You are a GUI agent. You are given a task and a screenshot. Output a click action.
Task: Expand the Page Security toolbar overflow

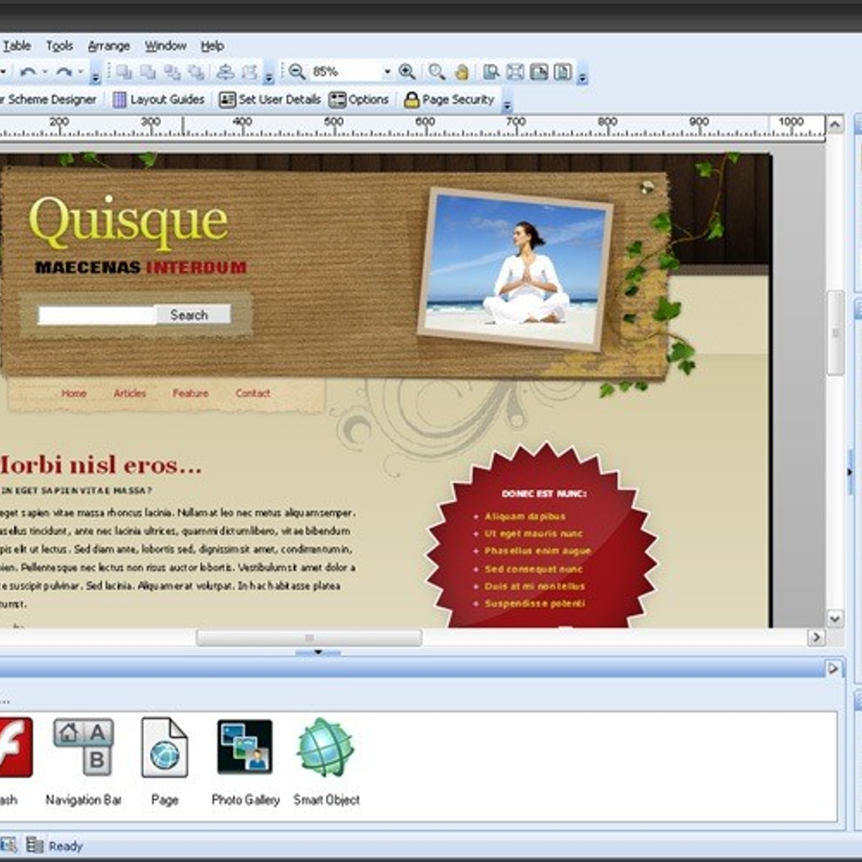click(x=507, y=105)
